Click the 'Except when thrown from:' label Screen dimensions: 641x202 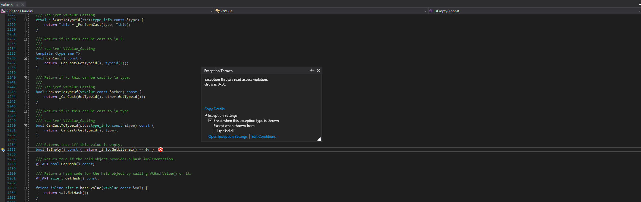[234, 126]
